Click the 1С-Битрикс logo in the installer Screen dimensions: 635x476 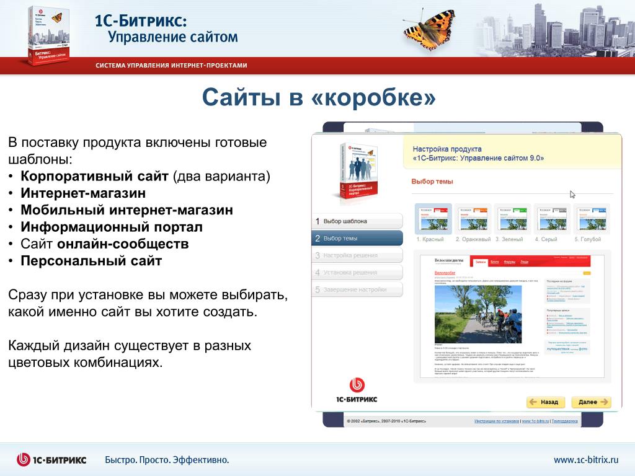[357, 390]
